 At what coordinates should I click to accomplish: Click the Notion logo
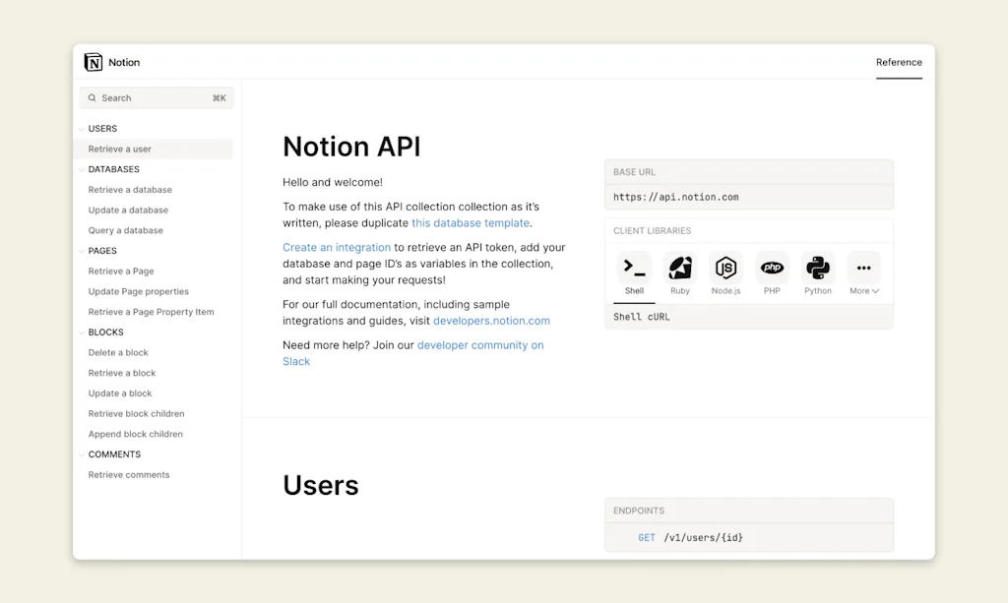(94, 62)
